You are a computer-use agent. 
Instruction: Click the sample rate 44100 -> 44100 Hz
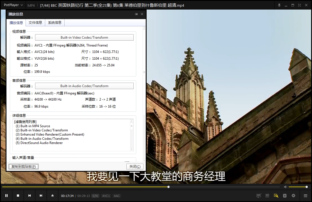pos(48,99)
